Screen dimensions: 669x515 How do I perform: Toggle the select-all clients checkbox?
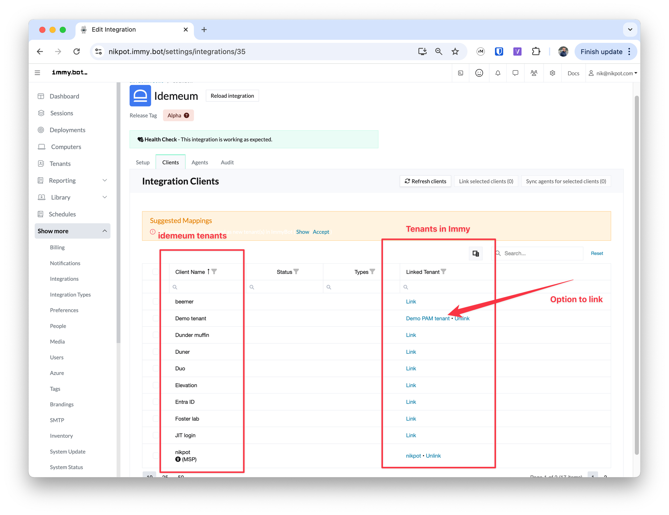pos(156,272)
